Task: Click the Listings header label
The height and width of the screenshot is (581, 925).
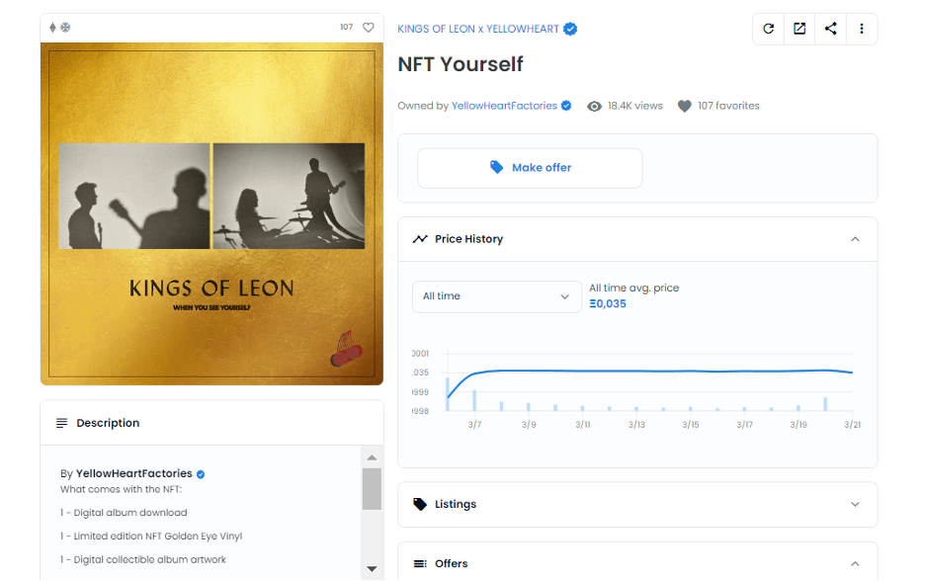Action: [456, 504]
